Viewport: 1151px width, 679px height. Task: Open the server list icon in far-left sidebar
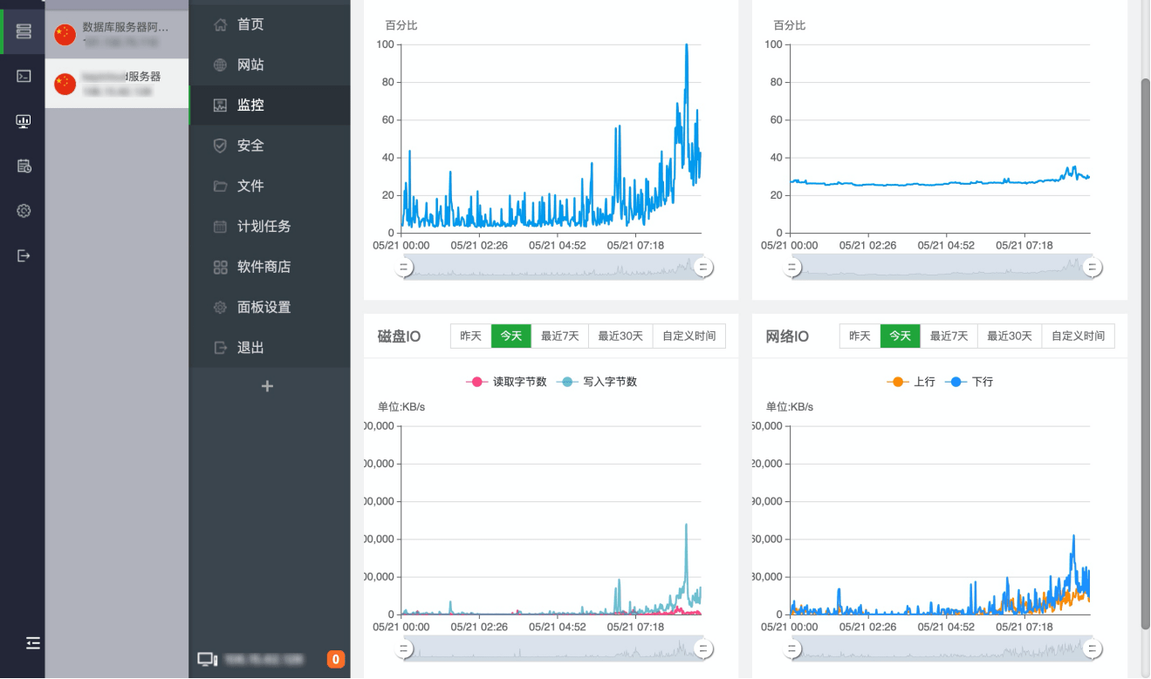[23, 31]
